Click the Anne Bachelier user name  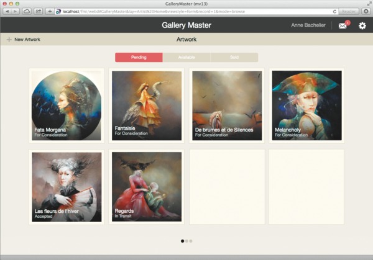[x=308, y=25]
